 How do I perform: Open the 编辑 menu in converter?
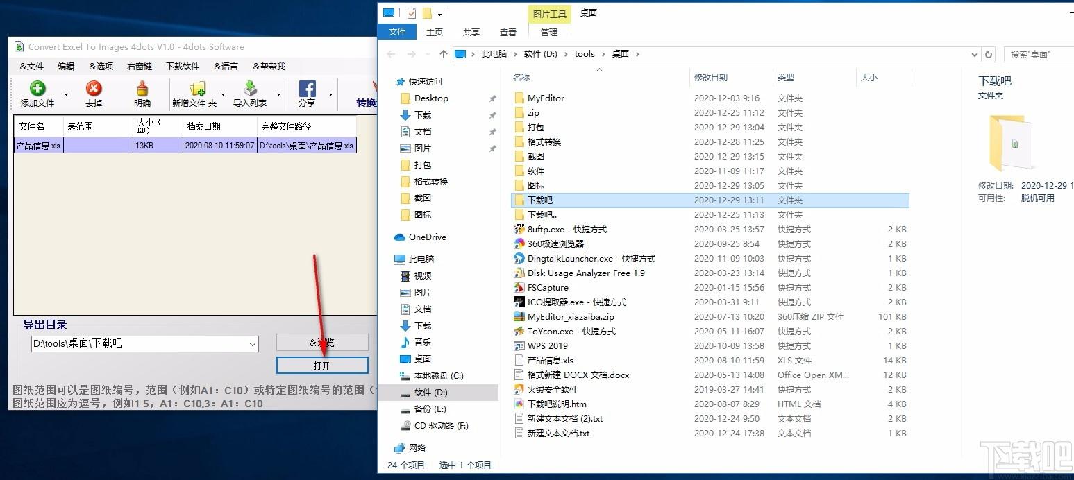click(66, 67)
